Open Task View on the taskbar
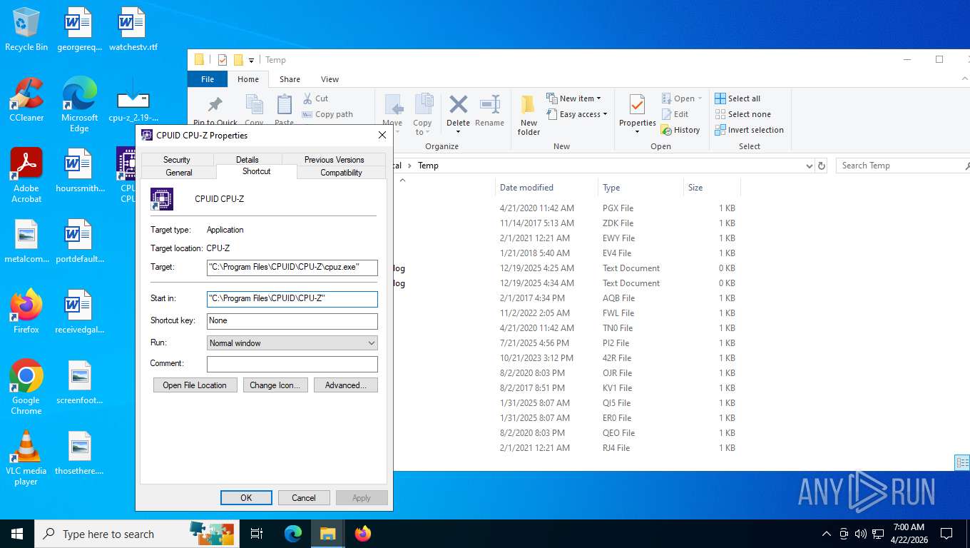 257,534
